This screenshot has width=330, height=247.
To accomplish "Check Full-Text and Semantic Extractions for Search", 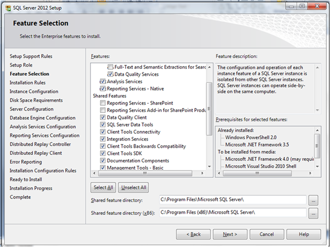I will click(x=110, y=67).
